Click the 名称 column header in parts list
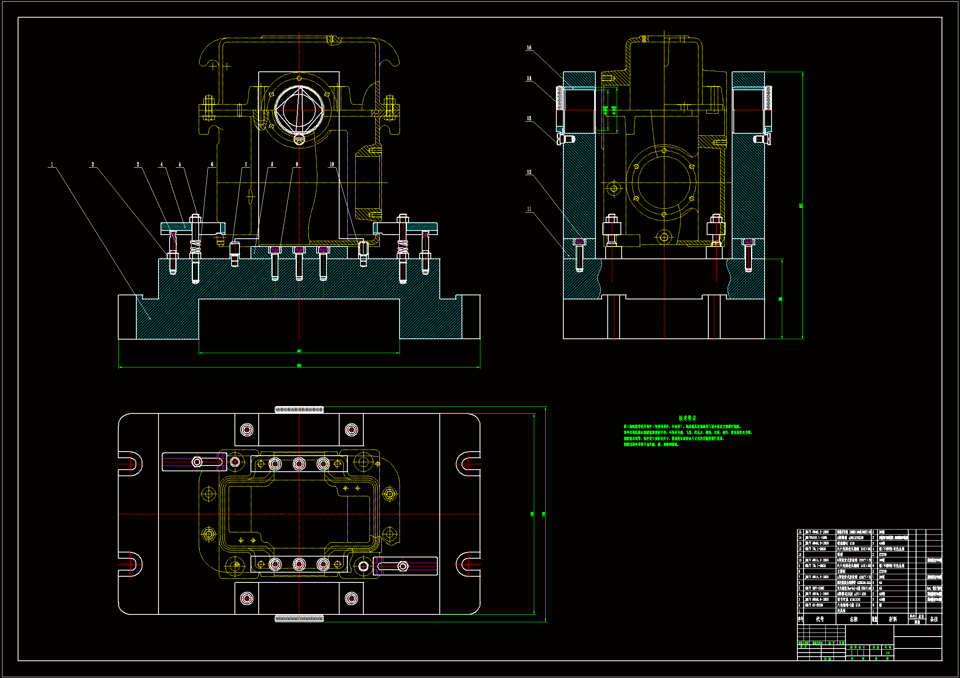 click(x=853, y=619)
